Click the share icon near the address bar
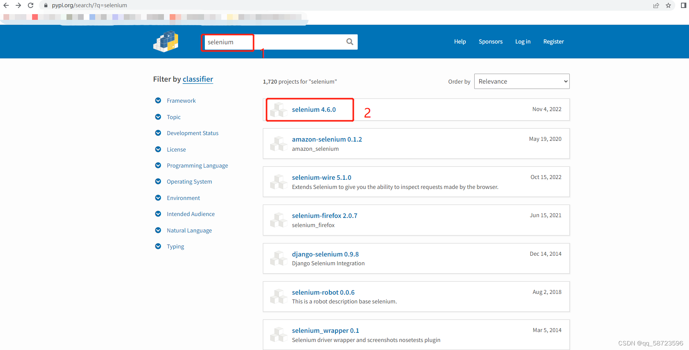This screenshot has height=350, width=689. pyautogui.click(x=656, y=5)
